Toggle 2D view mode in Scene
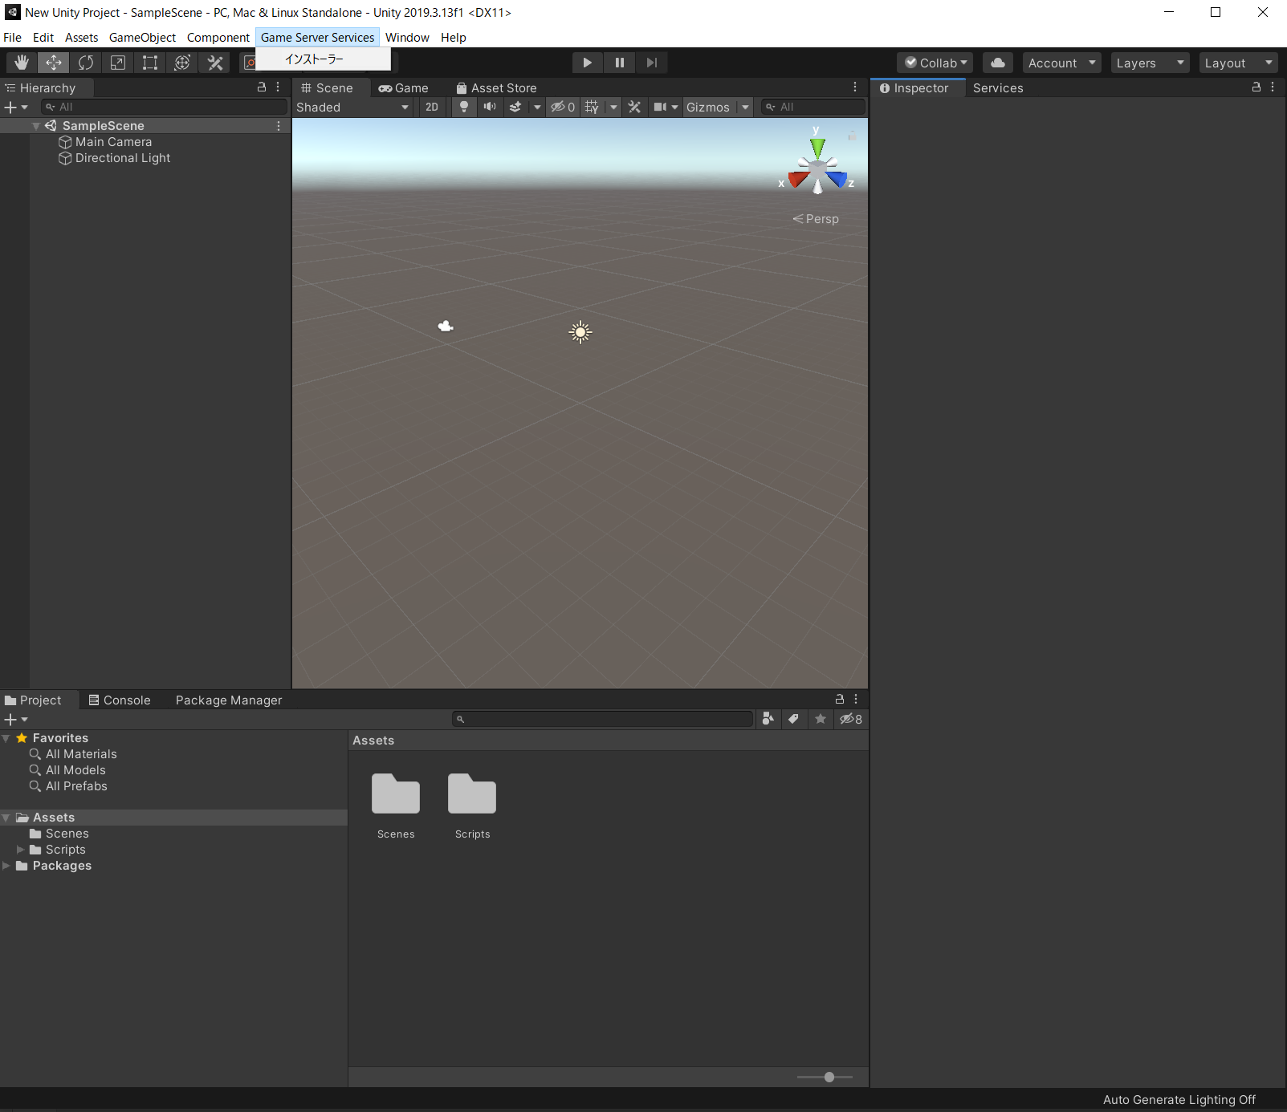 tap(432, 107)
